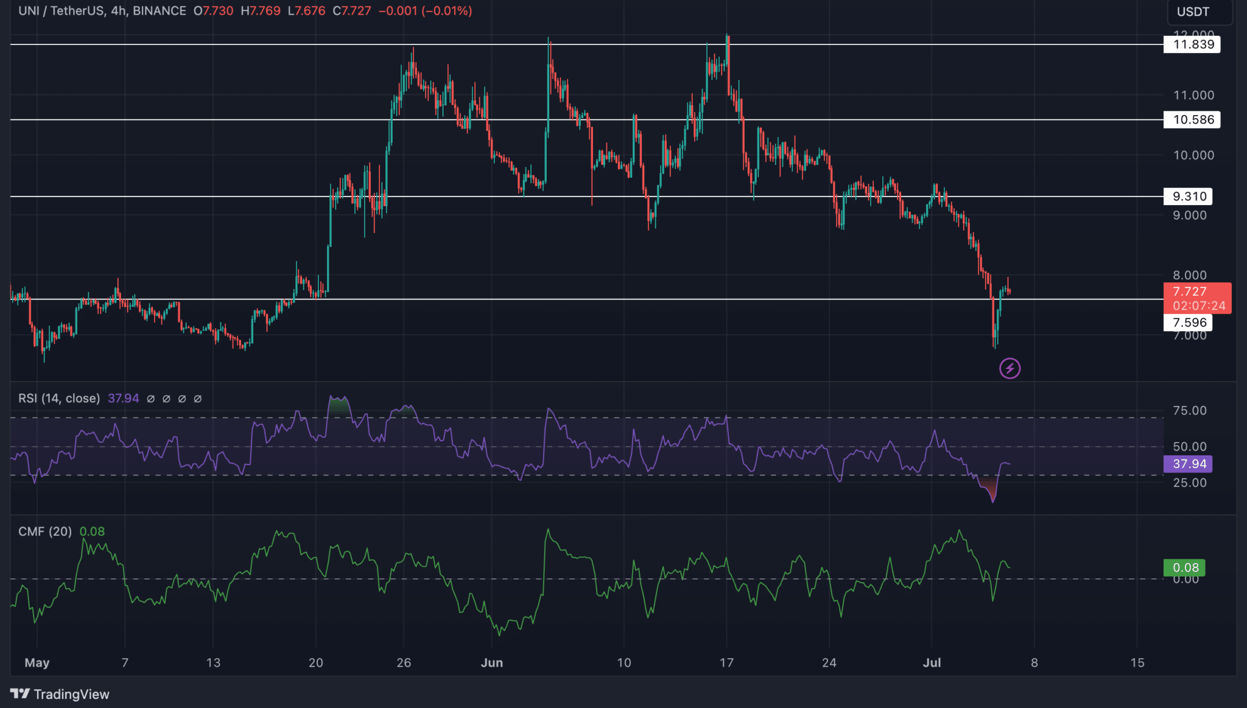Select the UNI / TetherUS symbol title

(x=61, y=11)
